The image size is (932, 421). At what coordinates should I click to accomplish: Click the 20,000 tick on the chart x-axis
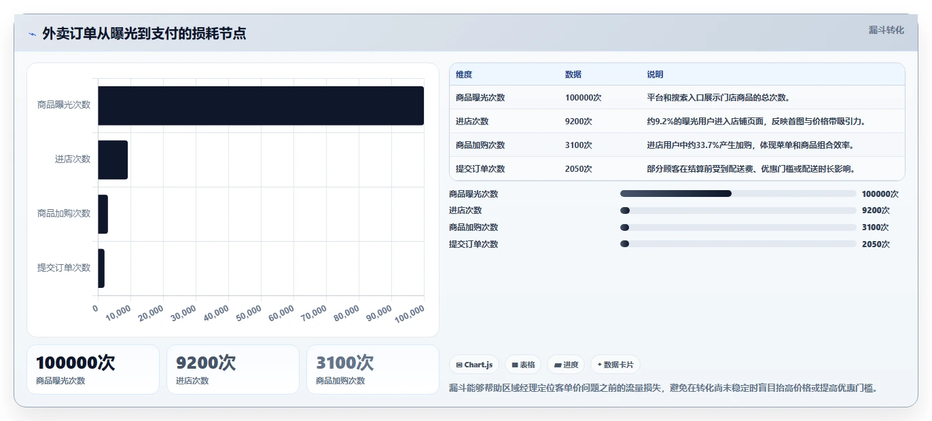tap(151, 312)
